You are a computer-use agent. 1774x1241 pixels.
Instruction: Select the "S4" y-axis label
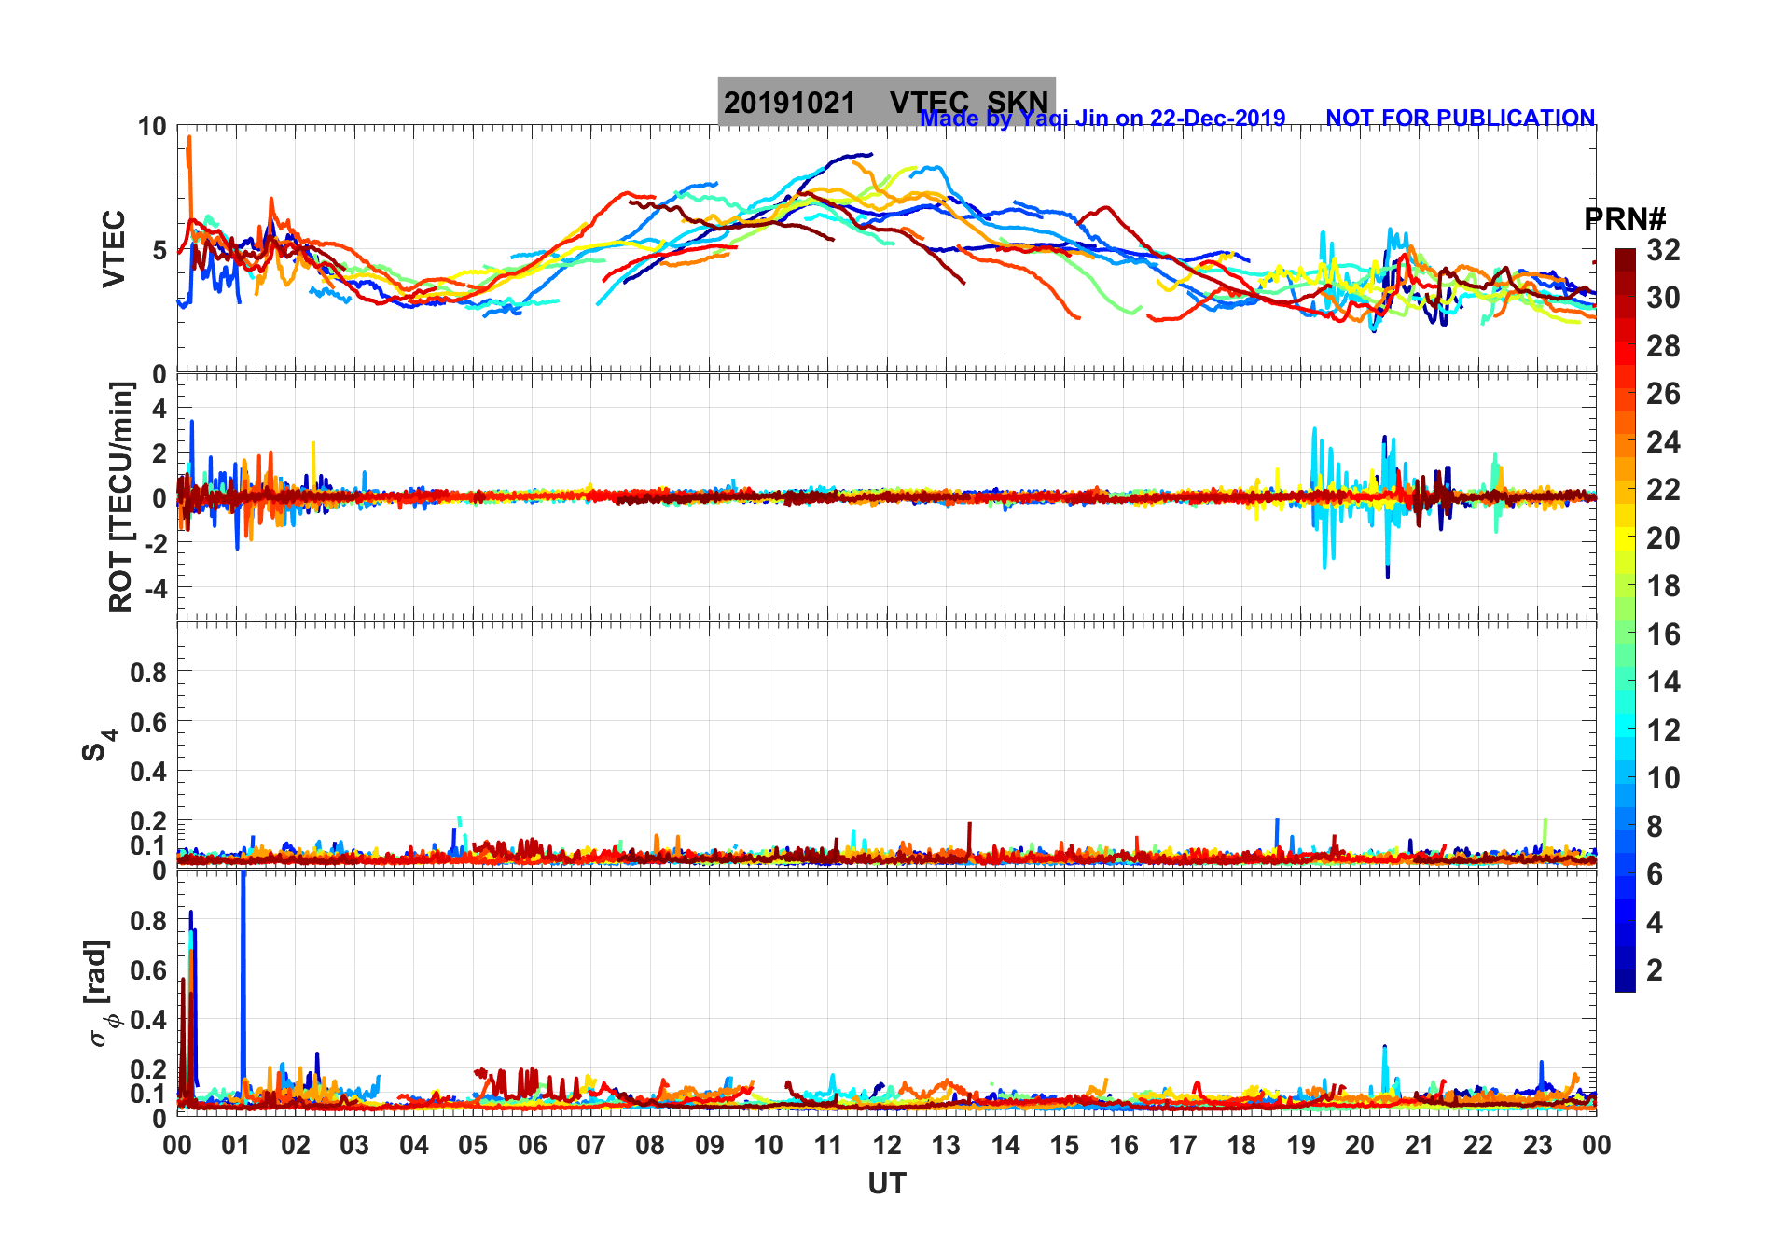[x=99, y=746]
